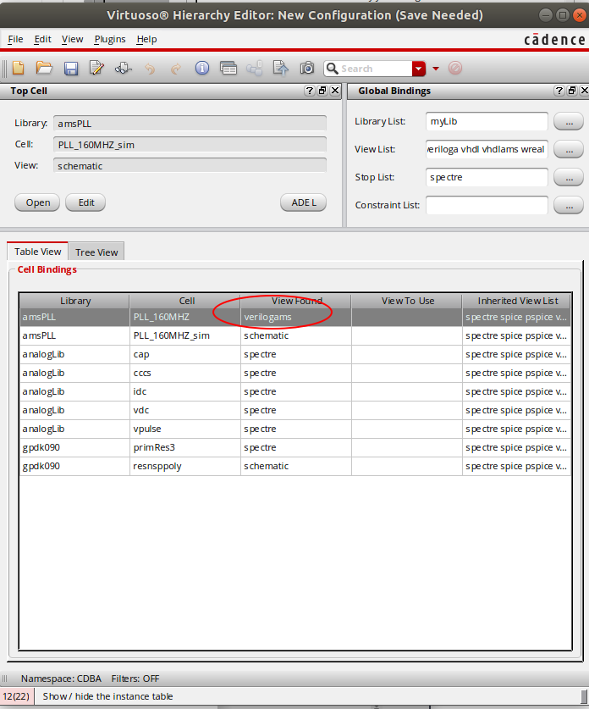Viewport: 589px width, 709px height.
Task: Select the resnsppoly cell row
Action: tap(185, 466)
